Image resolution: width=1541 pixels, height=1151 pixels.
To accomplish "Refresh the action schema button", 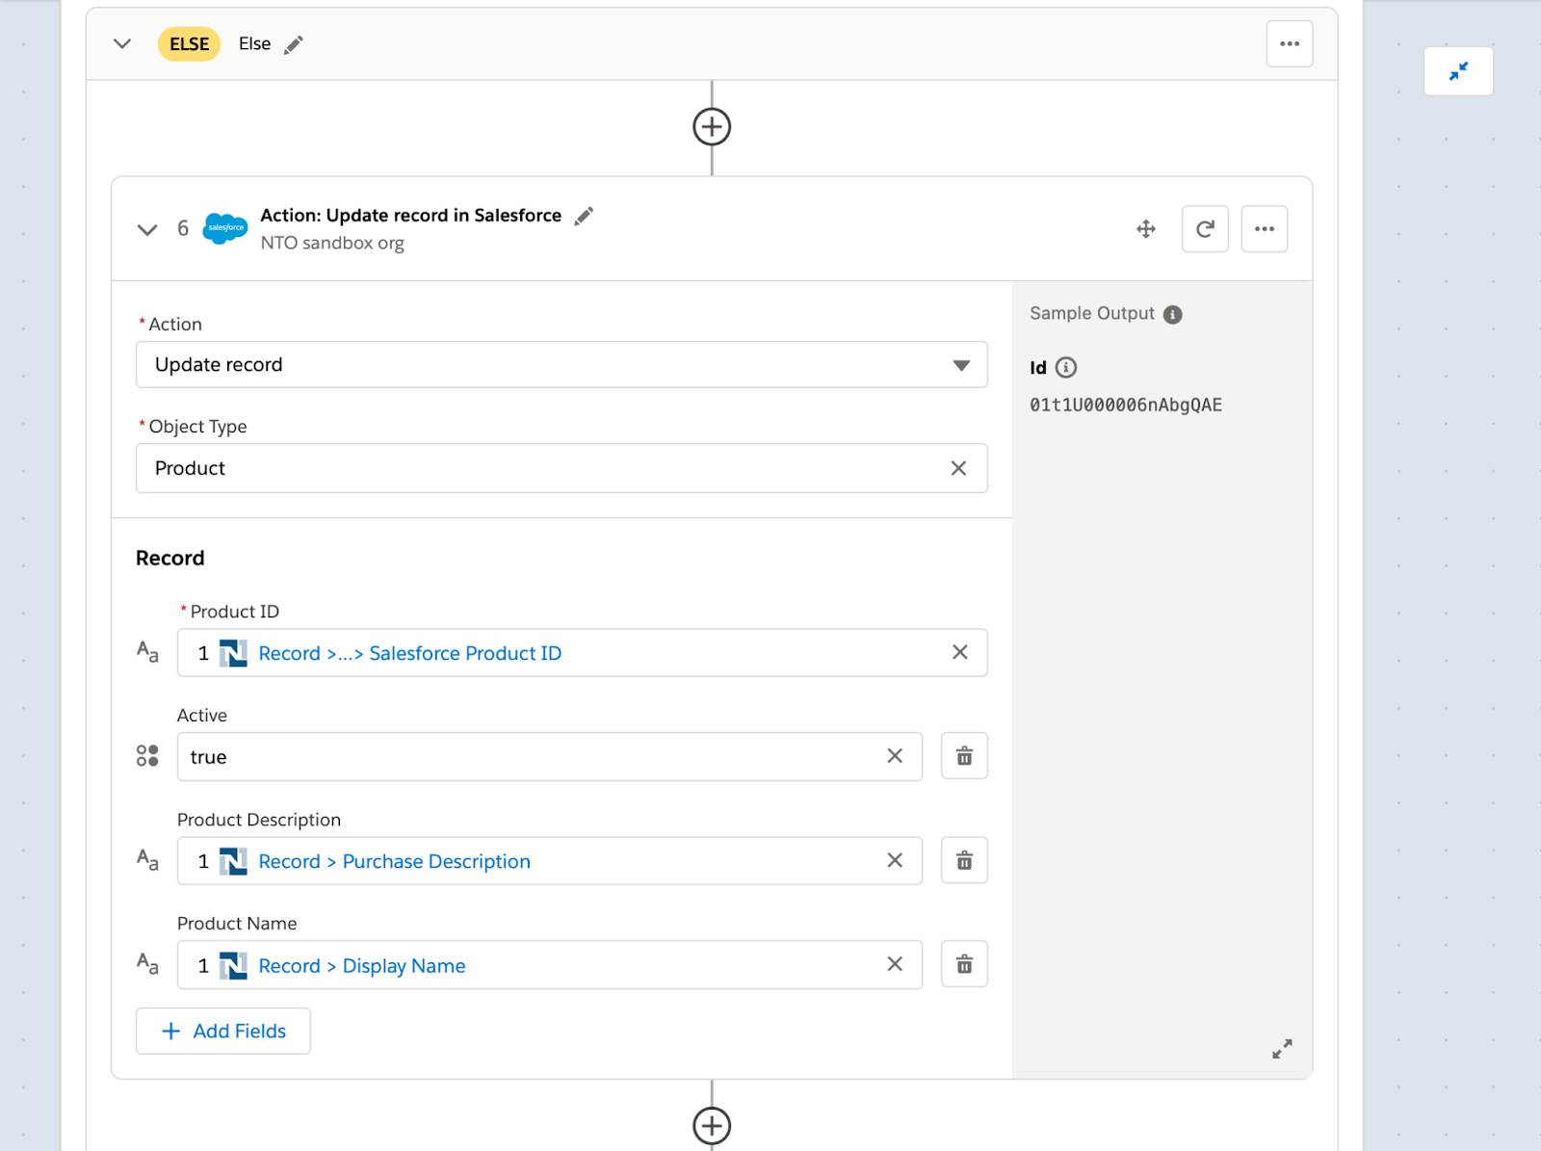I will pyautogui.click(x=1205, y=229).
